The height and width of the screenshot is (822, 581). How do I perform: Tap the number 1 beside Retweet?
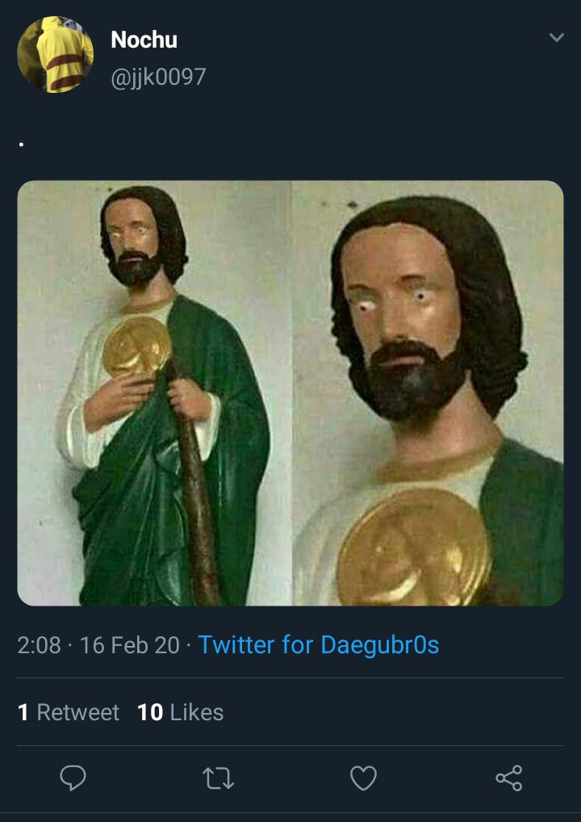pos(23,712)
